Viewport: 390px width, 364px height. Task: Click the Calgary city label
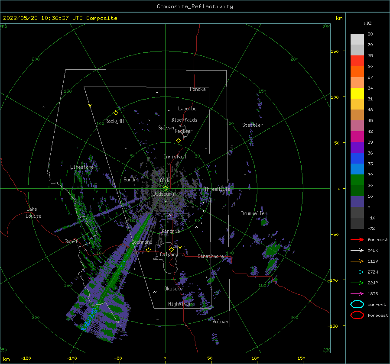click(x=169, y=254)
